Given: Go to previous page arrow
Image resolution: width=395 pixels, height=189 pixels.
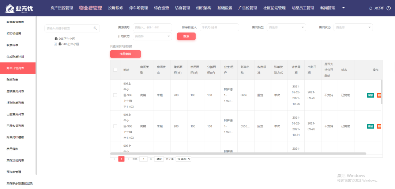Looking at the screenshot, I should coord(114,159).
